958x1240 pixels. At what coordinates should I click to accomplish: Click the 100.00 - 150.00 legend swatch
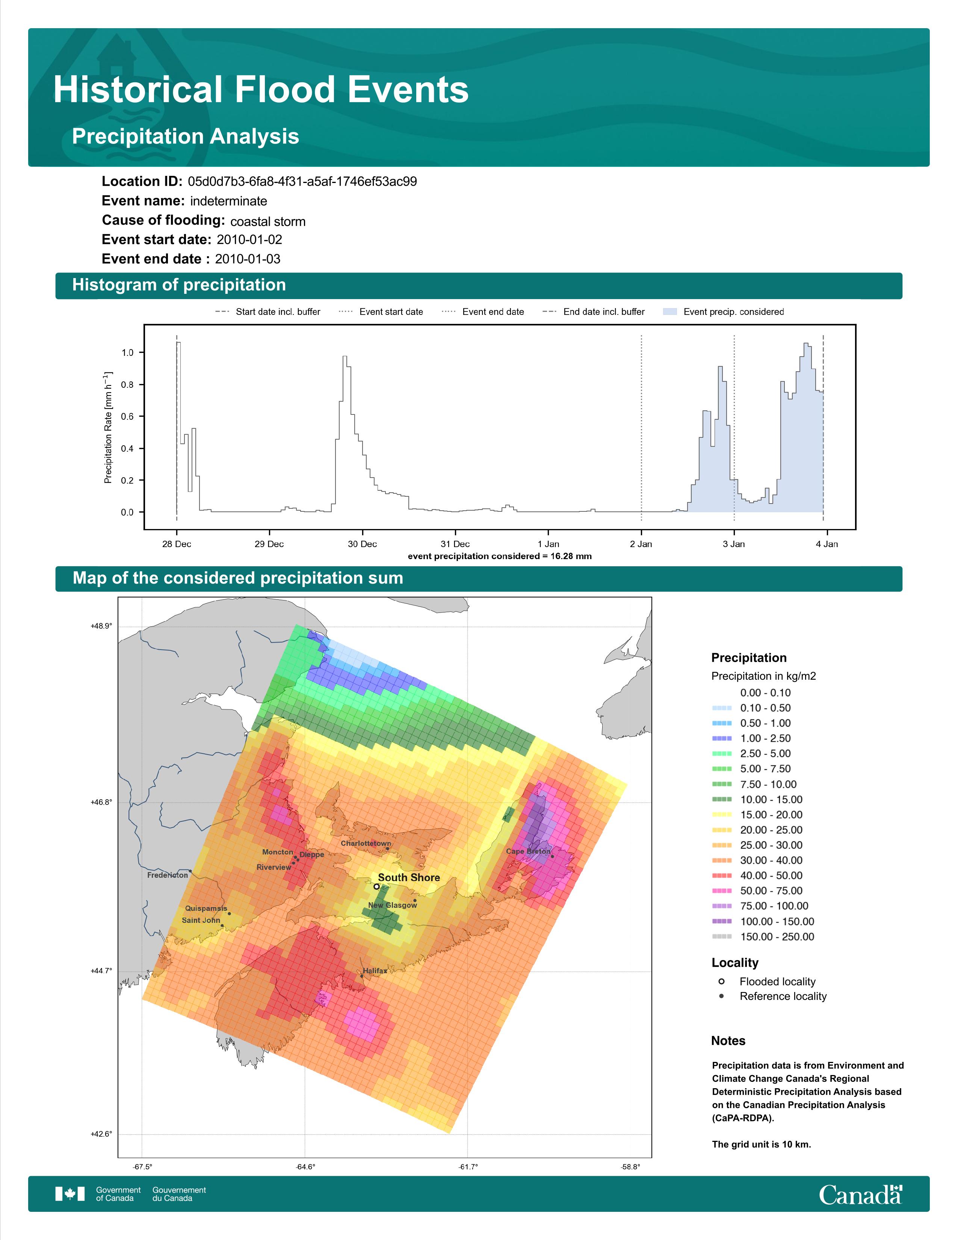click(x=721, y=921)
